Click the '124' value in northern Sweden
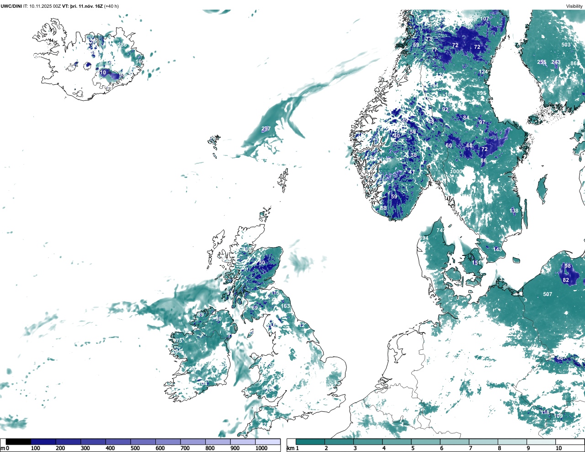Viewport: 585px width, 452px height. click(484, 72)
